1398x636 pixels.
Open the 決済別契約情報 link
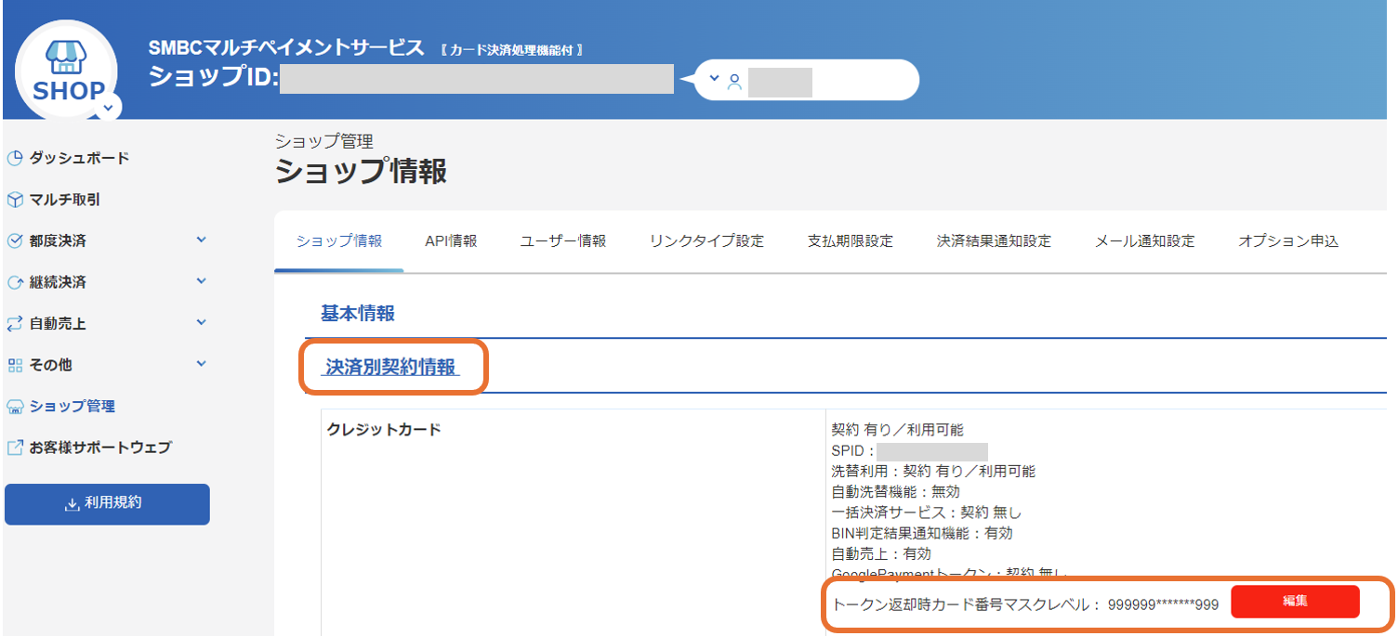pos(391,366)
